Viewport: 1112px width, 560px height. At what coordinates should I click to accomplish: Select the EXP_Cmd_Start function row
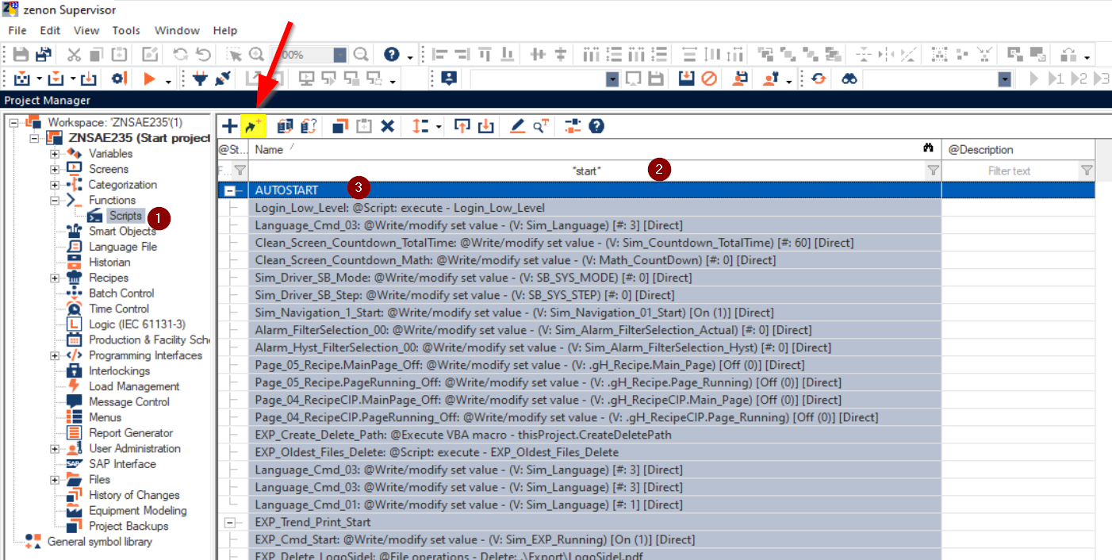click(595, 539)
